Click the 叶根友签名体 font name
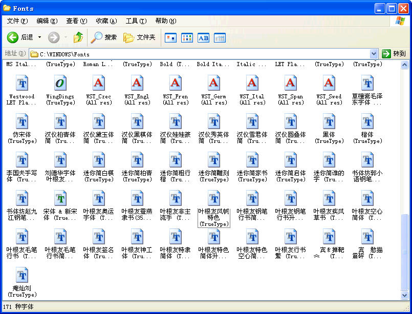Image resolution: width=412 pixels, height=314 pixels. click(x=99, y=253)
